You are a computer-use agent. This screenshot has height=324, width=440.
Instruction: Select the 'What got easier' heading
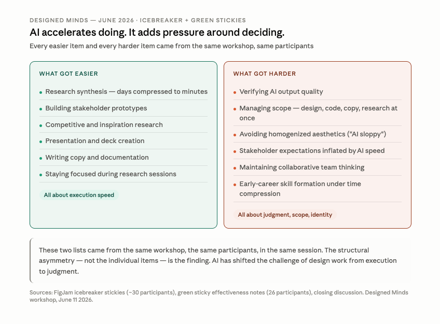(x=68, y=74)
